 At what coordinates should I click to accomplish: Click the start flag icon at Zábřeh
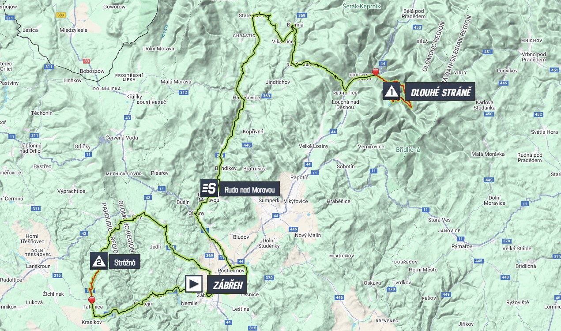(x=194, y=284)
